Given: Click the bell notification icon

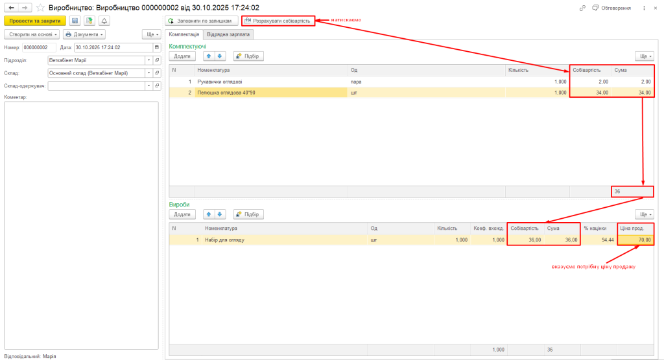Looking at the screenshot, I should coord(104,21).
